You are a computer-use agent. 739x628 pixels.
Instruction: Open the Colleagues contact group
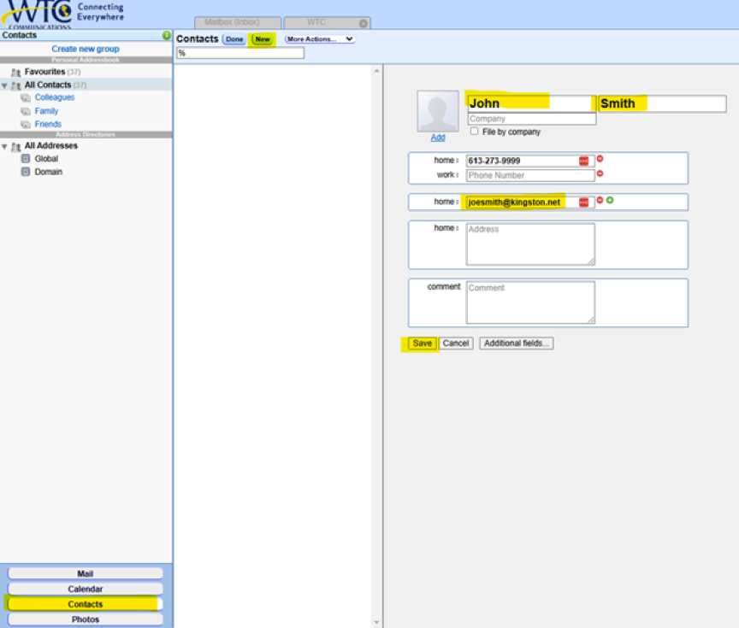54,97
